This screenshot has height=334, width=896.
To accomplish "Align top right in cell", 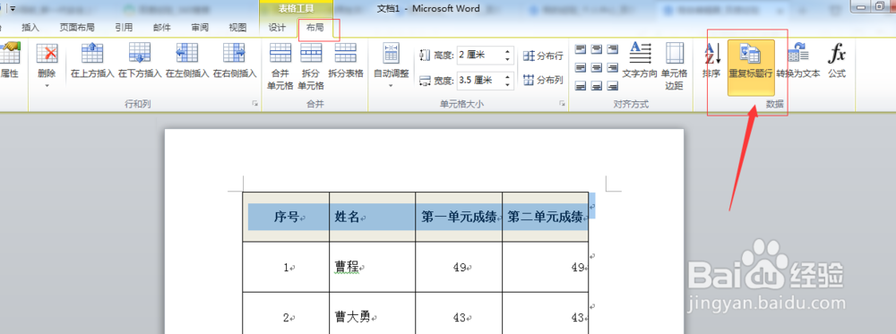I will (x=613, y=49).
